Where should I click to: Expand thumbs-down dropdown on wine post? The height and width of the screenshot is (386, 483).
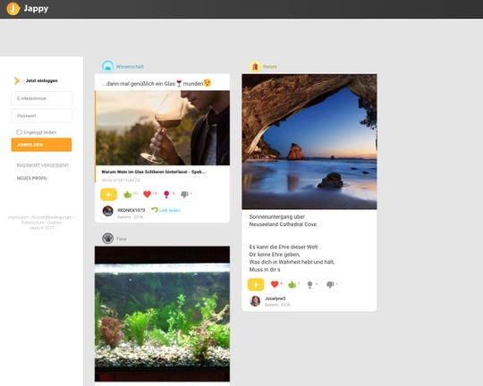186,194
